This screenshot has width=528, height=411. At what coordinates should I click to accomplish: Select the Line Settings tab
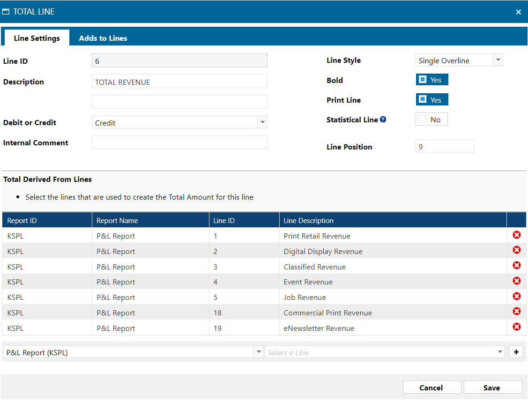pyautogui.click(x=37, y=38)
